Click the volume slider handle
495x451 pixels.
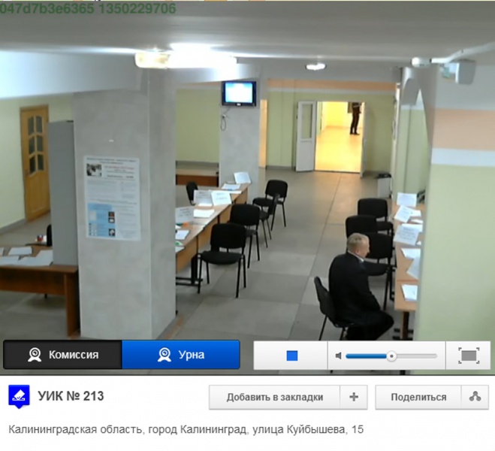click(391, 356)
